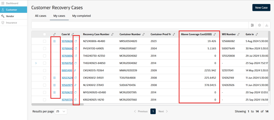Screen dimensions: 274x120
Task: Click the New Case button
Action: pyautogui.click(x=261, y=8)
